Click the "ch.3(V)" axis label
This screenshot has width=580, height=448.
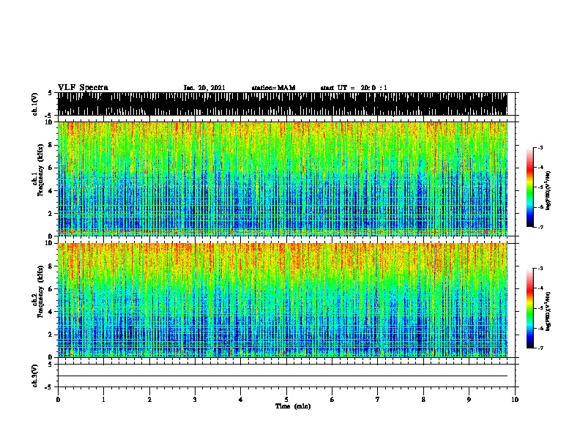(x=35, y=376)
